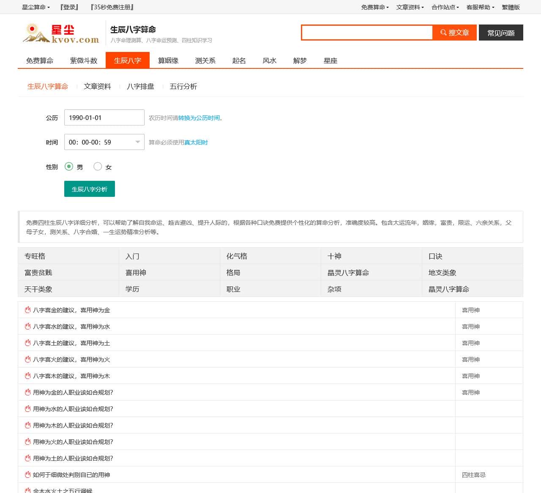Click flame icon beside 八字喜金的建议
The image size is (541, 493).
click(27, 310)
